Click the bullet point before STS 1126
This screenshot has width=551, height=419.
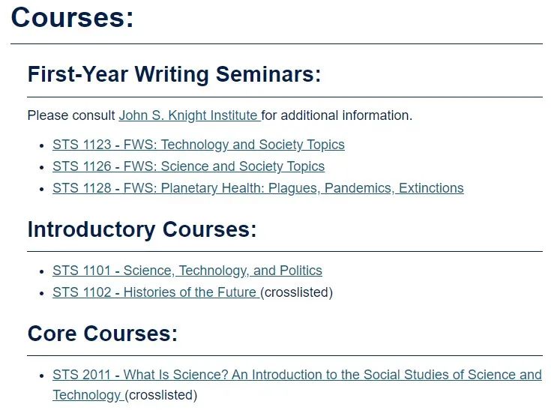tap(42, 167)
